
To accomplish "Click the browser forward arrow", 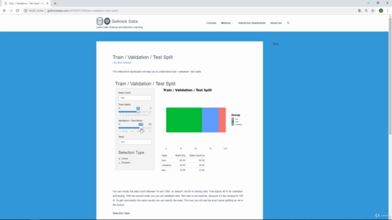I will pos(11,11).
